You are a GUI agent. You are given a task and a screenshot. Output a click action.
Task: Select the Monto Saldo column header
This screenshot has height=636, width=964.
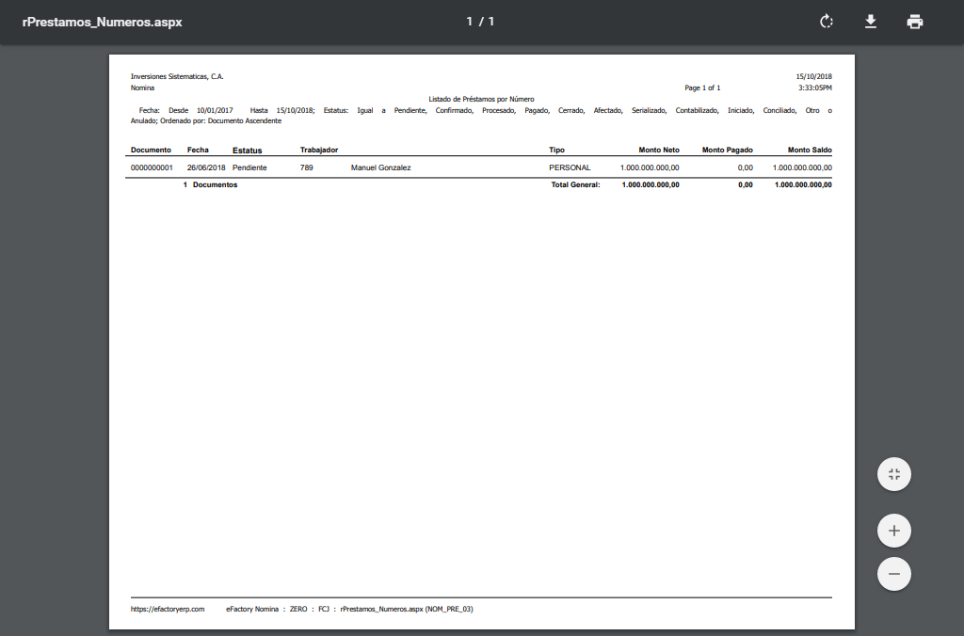pyautogui.click(x=810, y=150)
